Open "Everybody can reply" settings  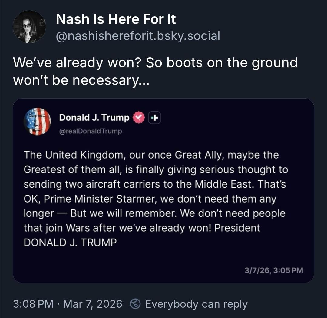196,304
